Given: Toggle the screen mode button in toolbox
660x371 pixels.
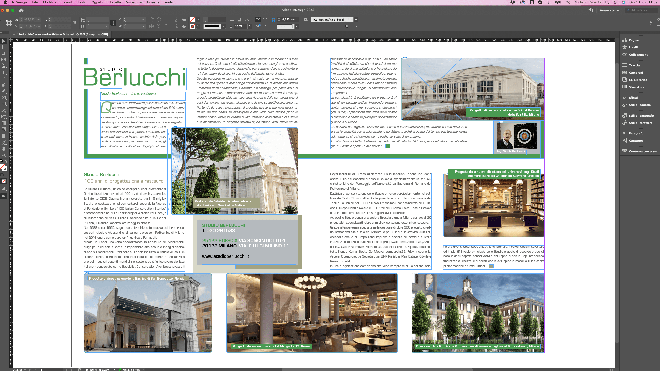Looking at the screenshot, I should point(4,196).
